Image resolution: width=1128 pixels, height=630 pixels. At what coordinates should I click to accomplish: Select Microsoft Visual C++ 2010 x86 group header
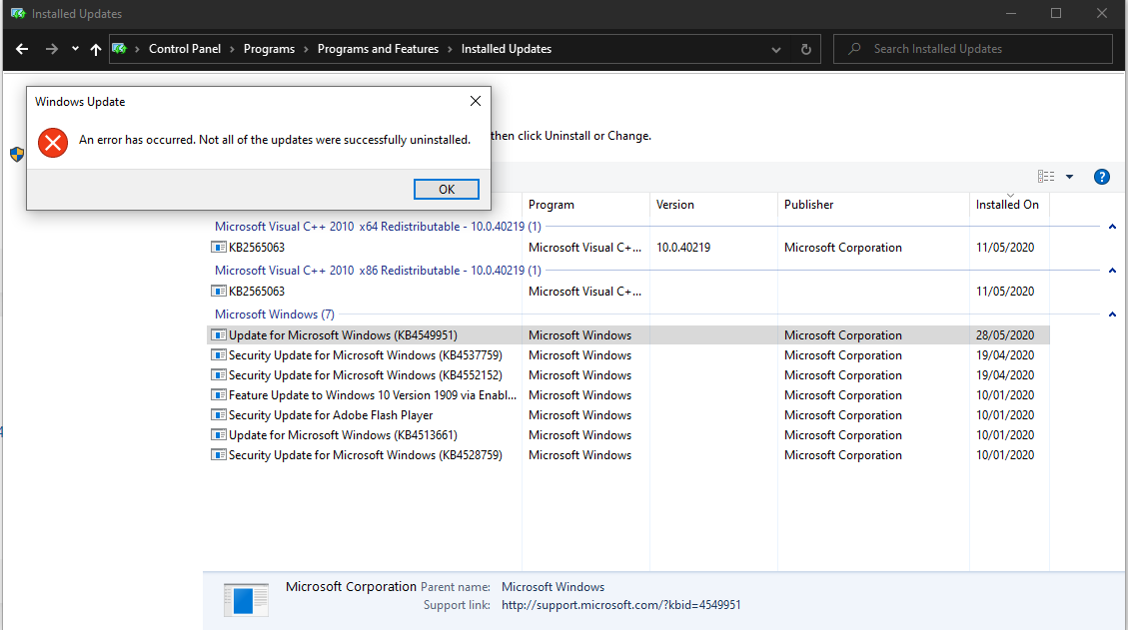(378, 271)
